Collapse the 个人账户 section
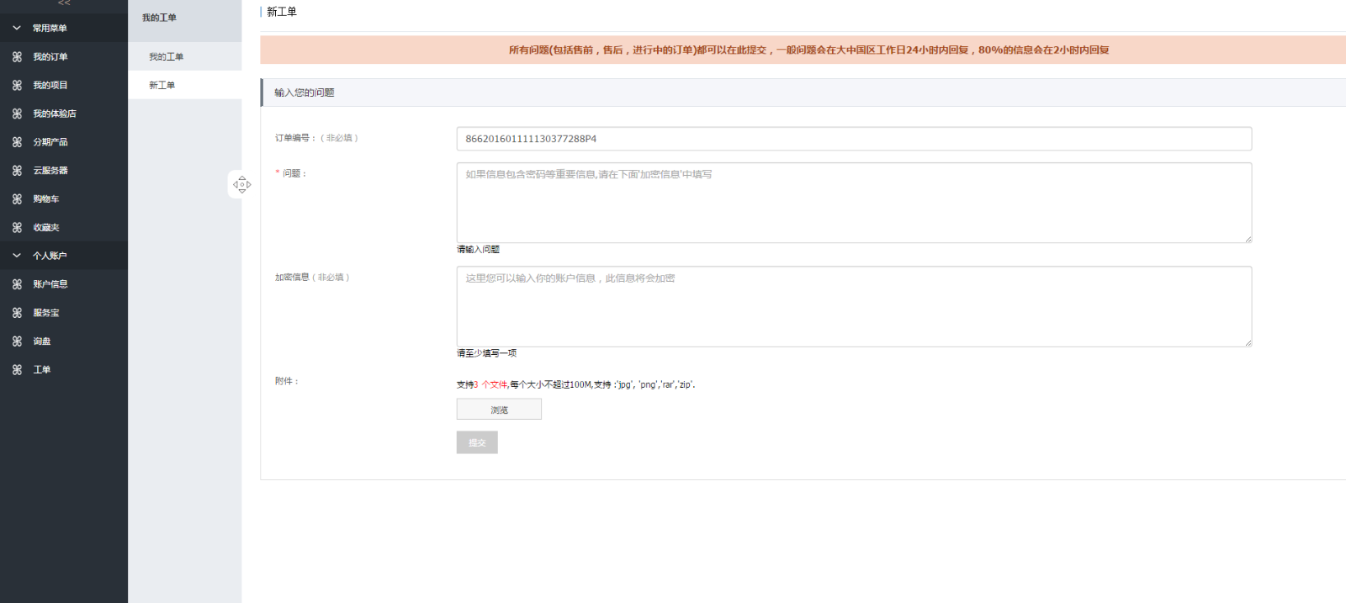Image resolution: width=1346 pixels, height=603 pixels. tap(17, 256)
